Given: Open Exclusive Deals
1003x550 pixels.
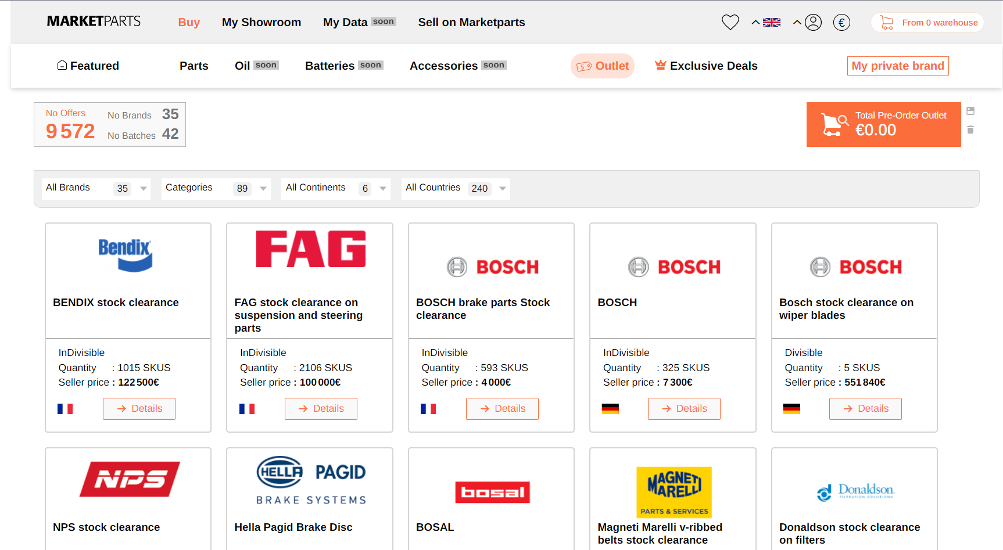Looking at the screenshot, I should 706,66.
